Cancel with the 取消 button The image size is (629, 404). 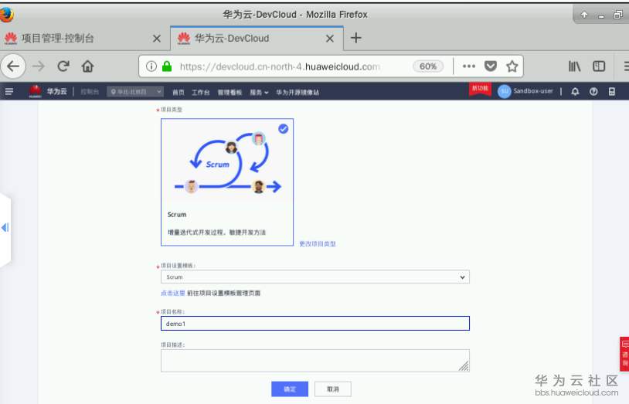332,389
